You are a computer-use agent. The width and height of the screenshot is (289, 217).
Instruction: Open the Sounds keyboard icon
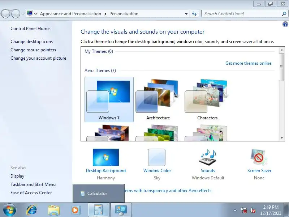click(208, 157)
